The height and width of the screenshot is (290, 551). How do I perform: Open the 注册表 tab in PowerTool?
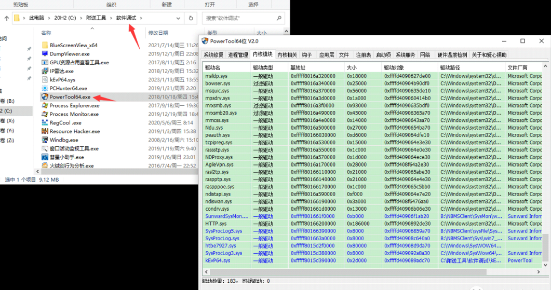coord(364,55)
